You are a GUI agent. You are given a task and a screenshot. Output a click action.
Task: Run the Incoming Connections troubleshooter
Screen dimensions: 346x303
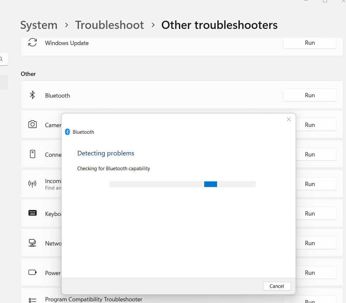316,184
